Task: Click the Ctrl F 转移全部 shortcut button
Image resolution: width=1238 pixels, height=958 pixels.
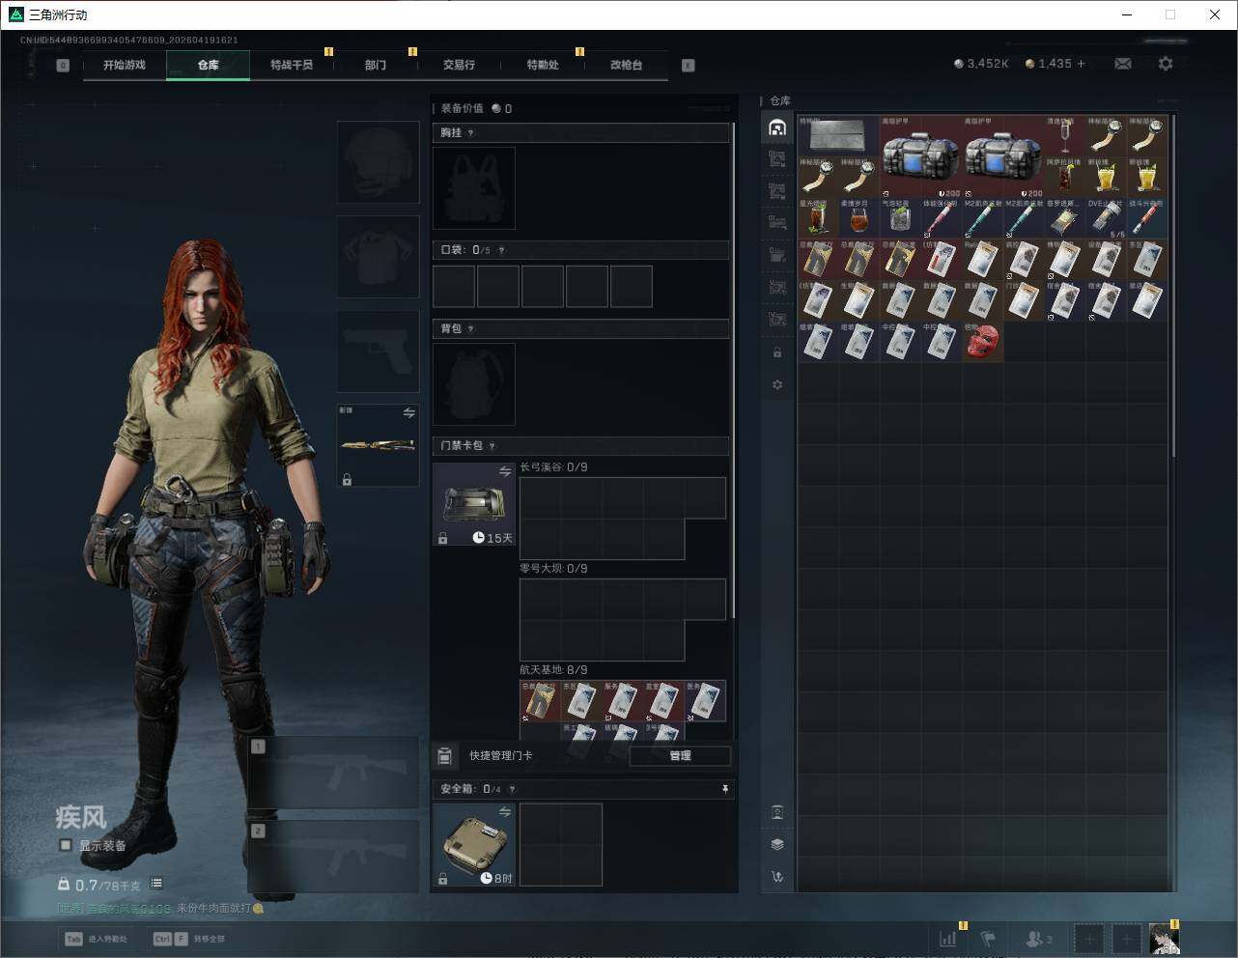Action: click(x=189, y=939)
